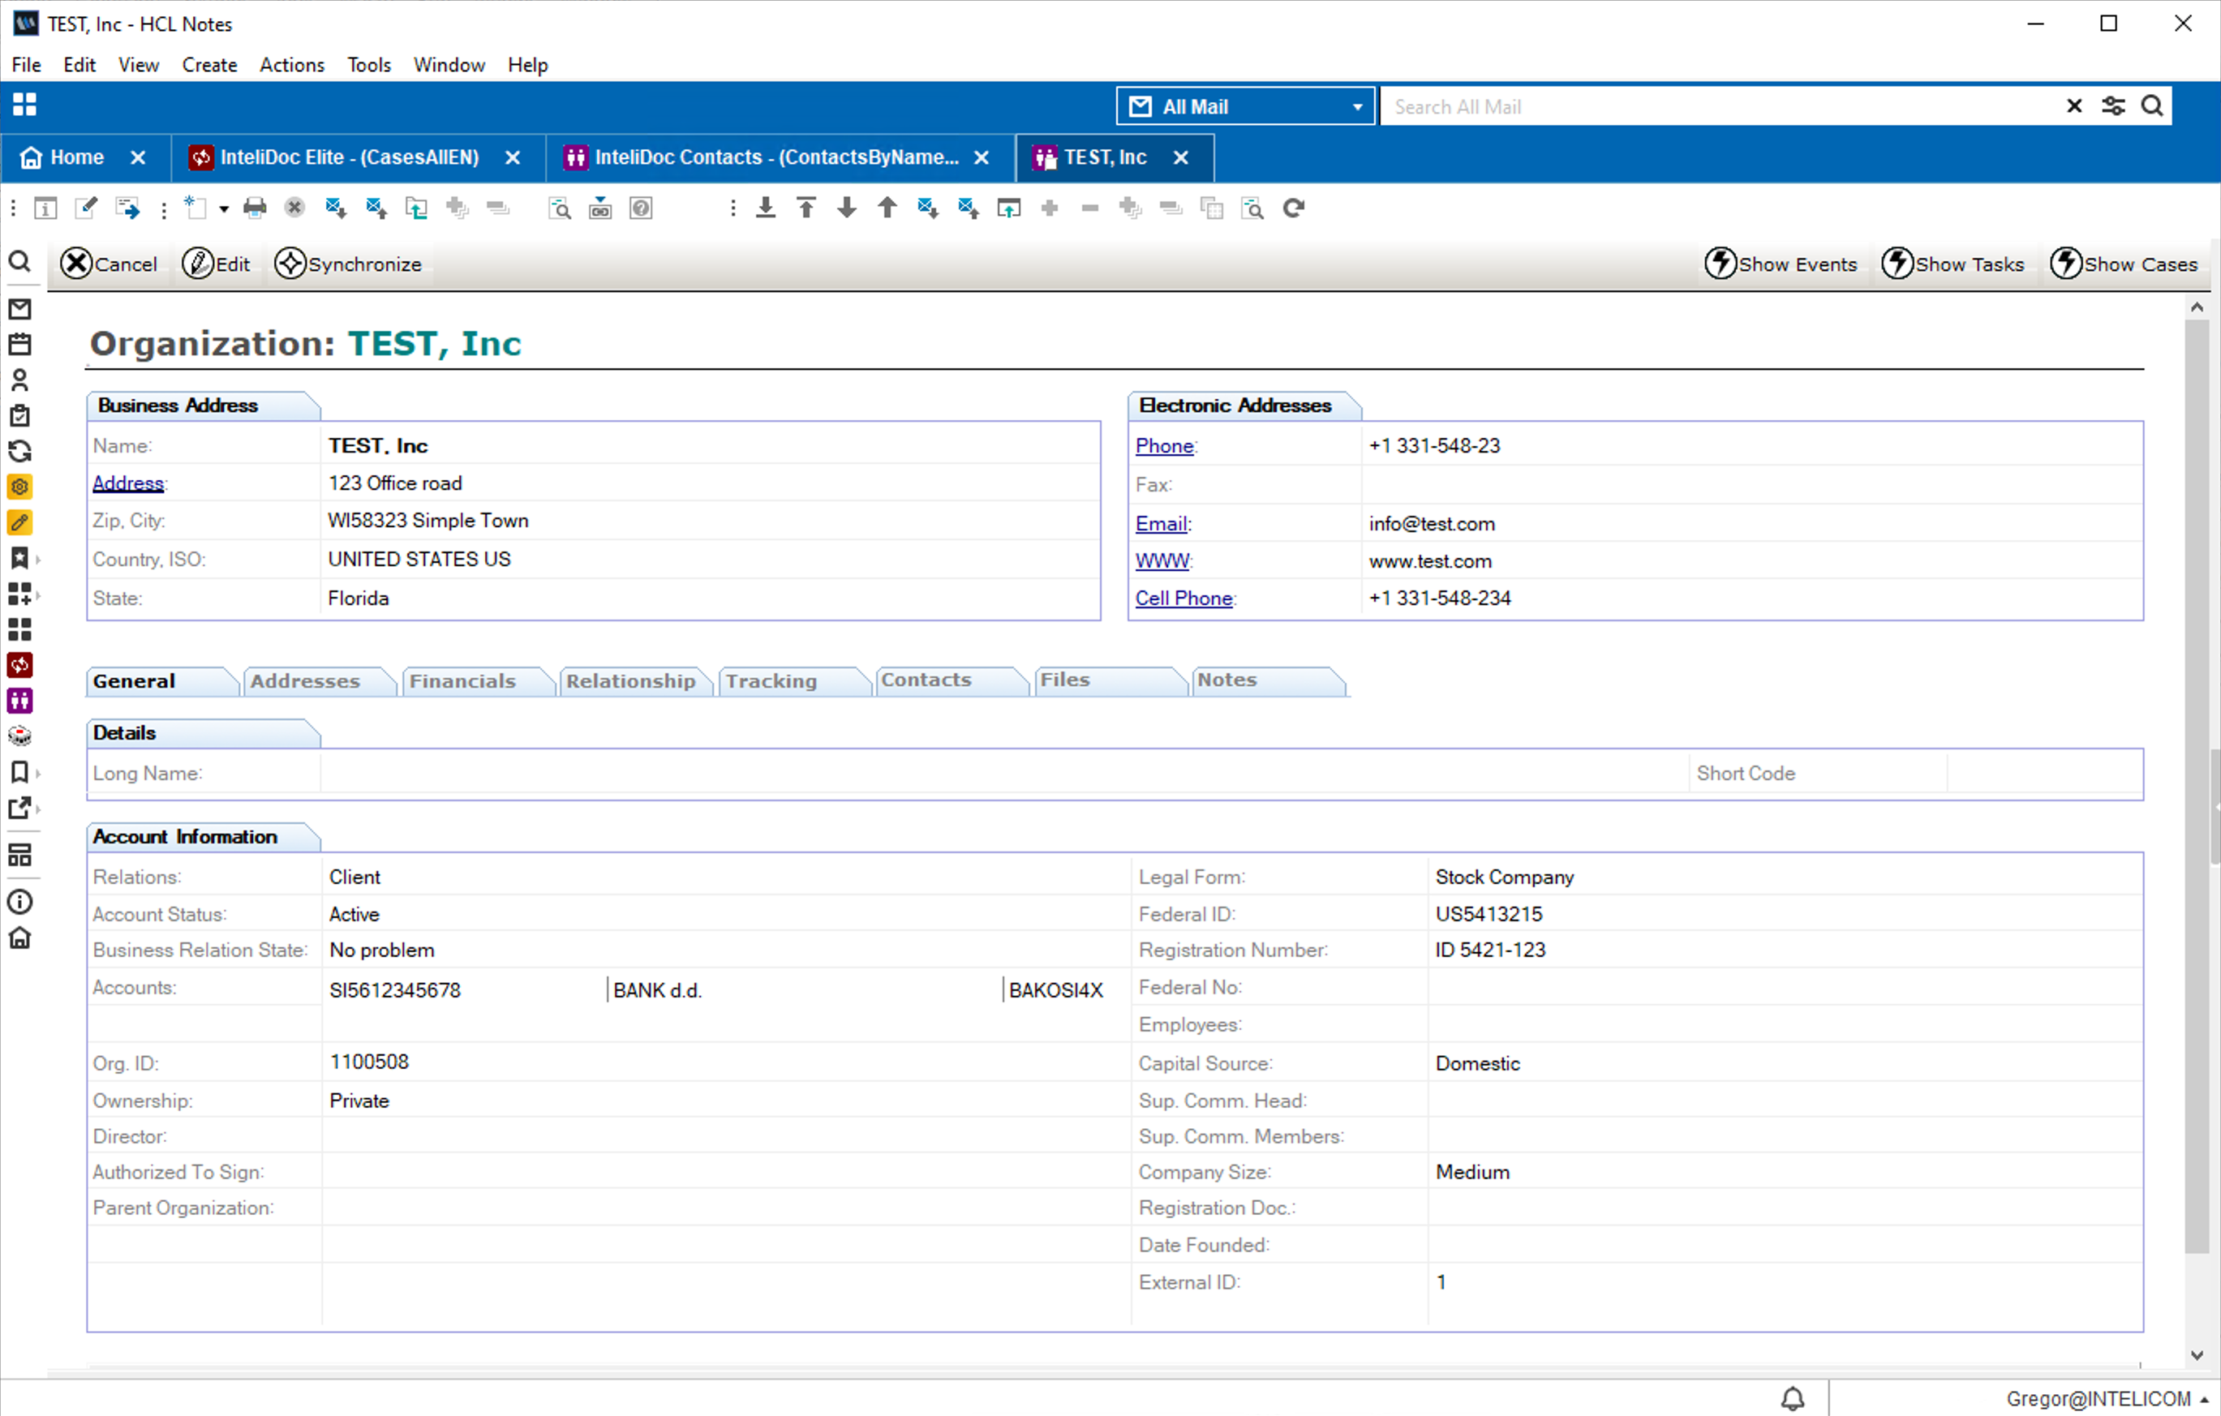Click the Phone link label
This screenshot has width=2221, height=1416.
click(1164, 446)
